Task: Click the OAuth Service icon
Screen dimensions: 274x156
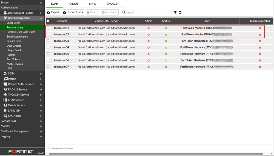Action: pyautogui.click(x=5, y=105)
